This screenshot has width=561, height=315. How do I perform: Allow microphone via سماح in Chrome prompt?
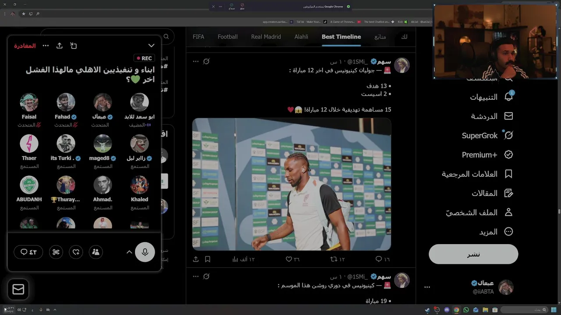[x=231, y=7]
